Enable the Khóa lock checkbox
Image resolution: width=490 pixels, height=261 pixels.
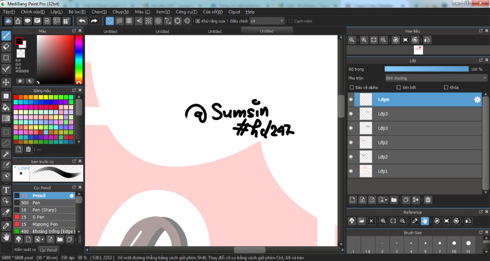tap(446, 87)
